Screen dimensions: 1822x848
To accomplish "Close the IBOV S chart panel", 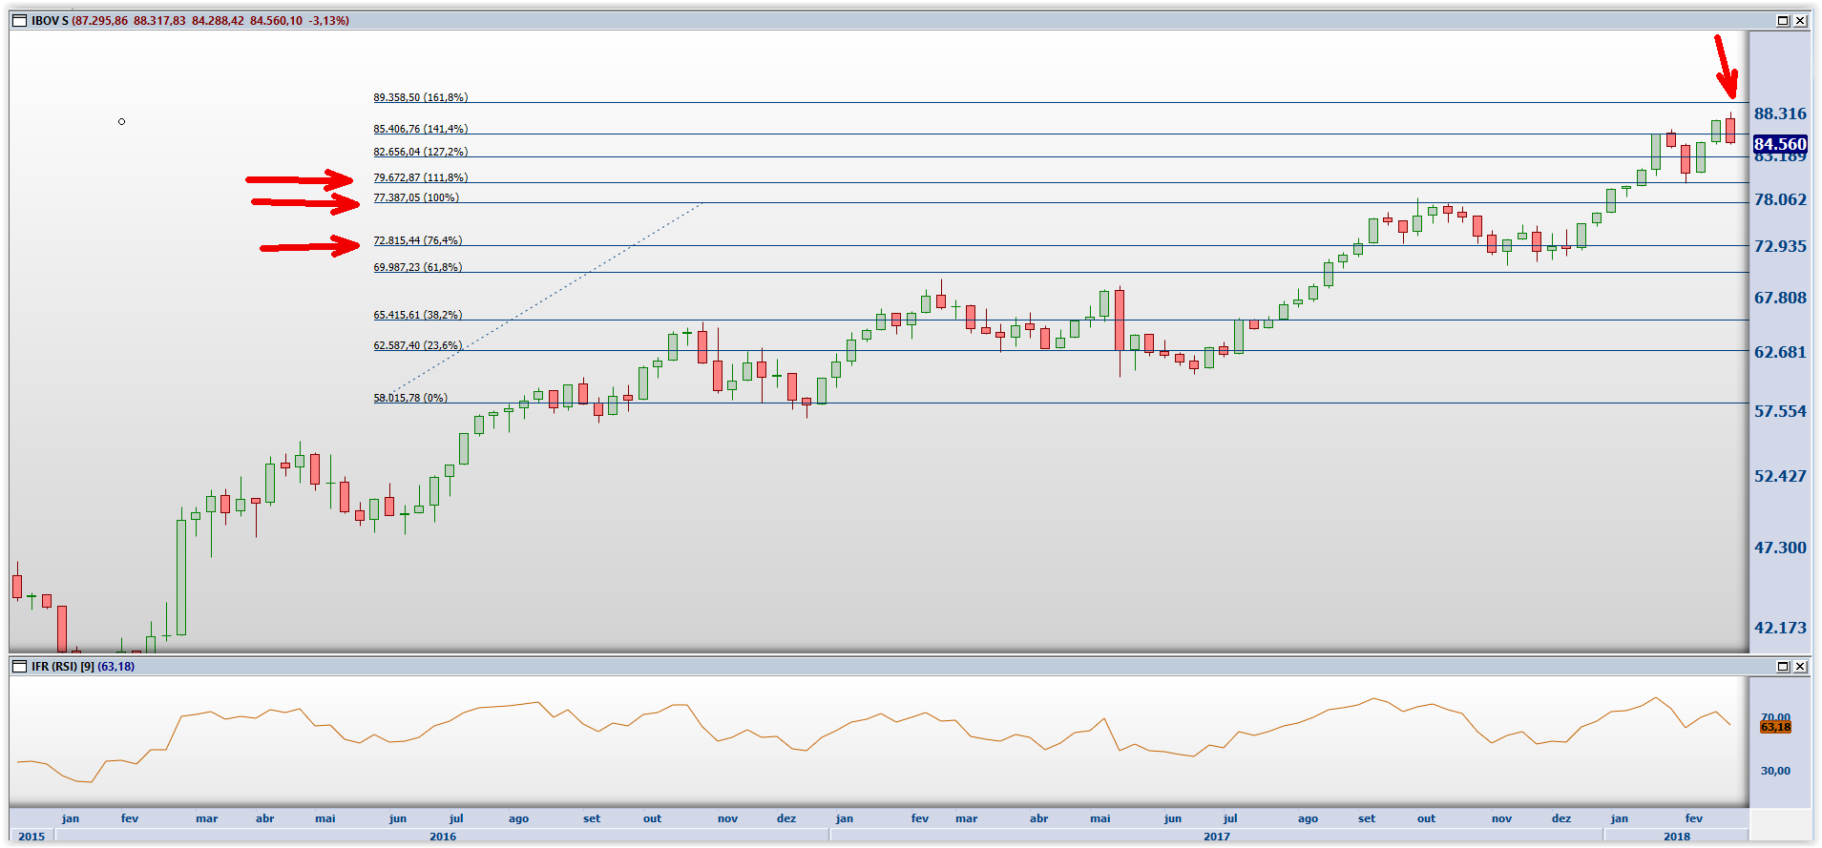I will tap(1800, 20).
